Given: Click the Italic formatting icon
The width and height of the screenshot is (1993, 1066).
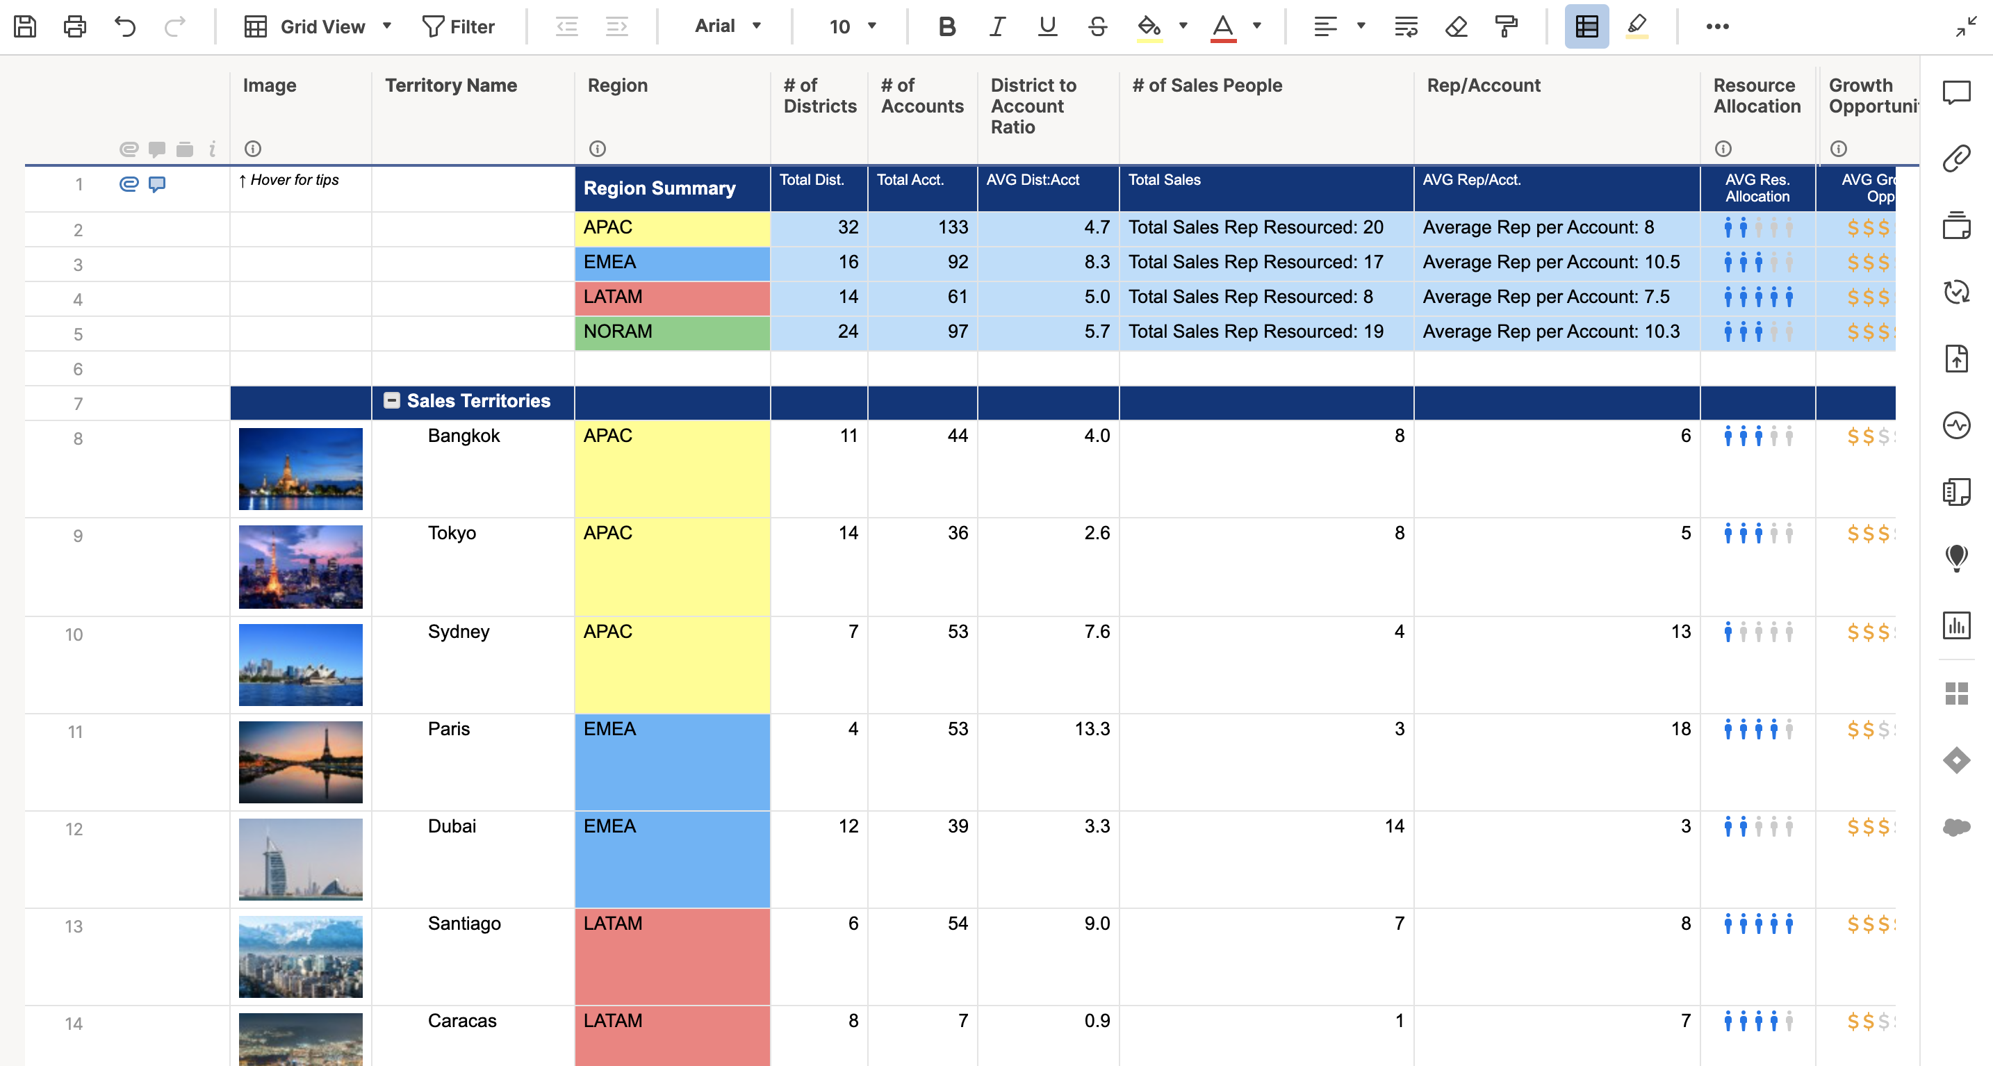Looking at the screenshot, I should tap(996, 25).
